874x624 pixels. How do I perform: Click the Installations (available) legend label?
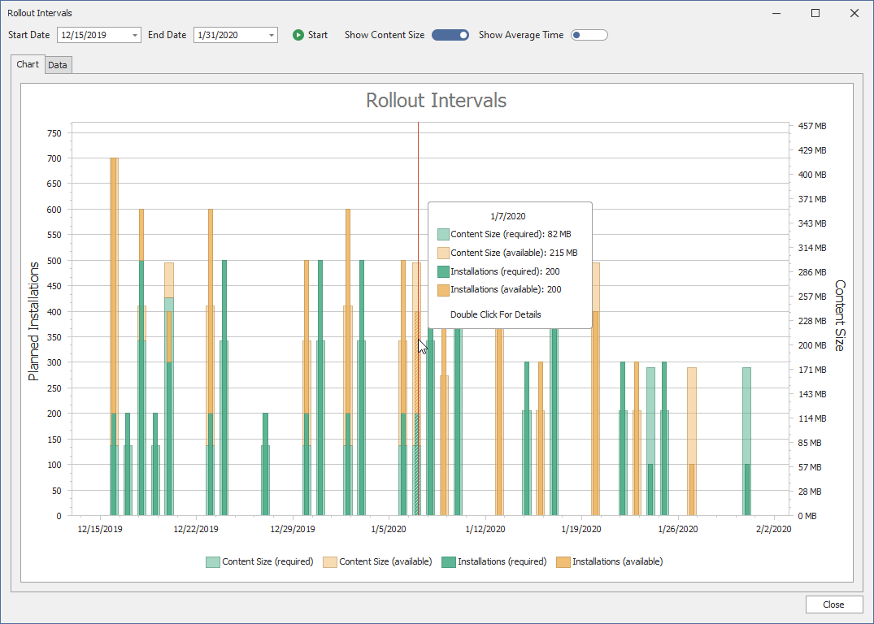618,561
